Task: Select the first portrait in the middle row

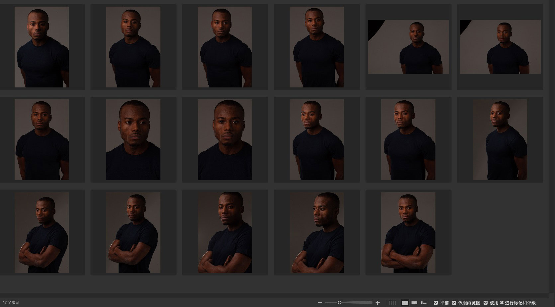Action: click(42, 140)
